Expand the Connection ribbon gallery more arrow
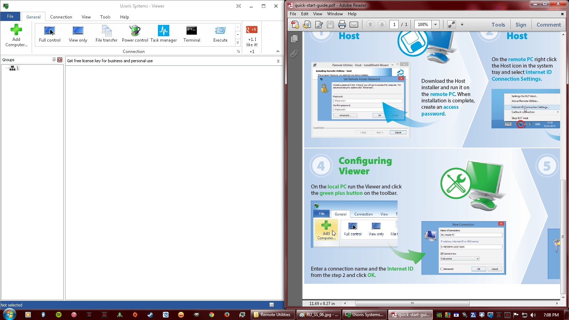This screenshot has width=569, height=320. coord(238,43)
